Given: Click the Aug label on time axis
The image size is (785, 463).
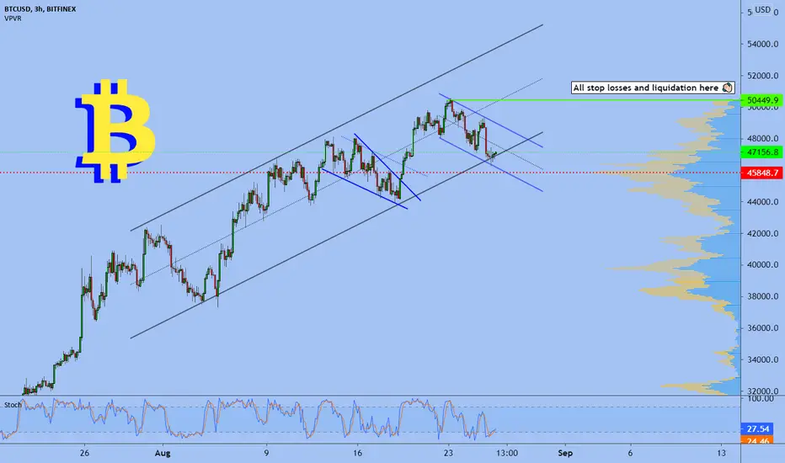Looking at the screenshot, I should (163, 454).
